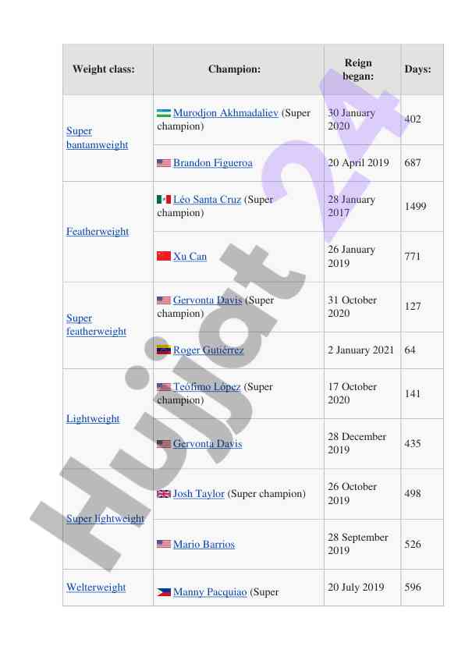Open the Featherweight weight class link
The image size is (465, 657).
pyautogui.click(x=98, y=231)
